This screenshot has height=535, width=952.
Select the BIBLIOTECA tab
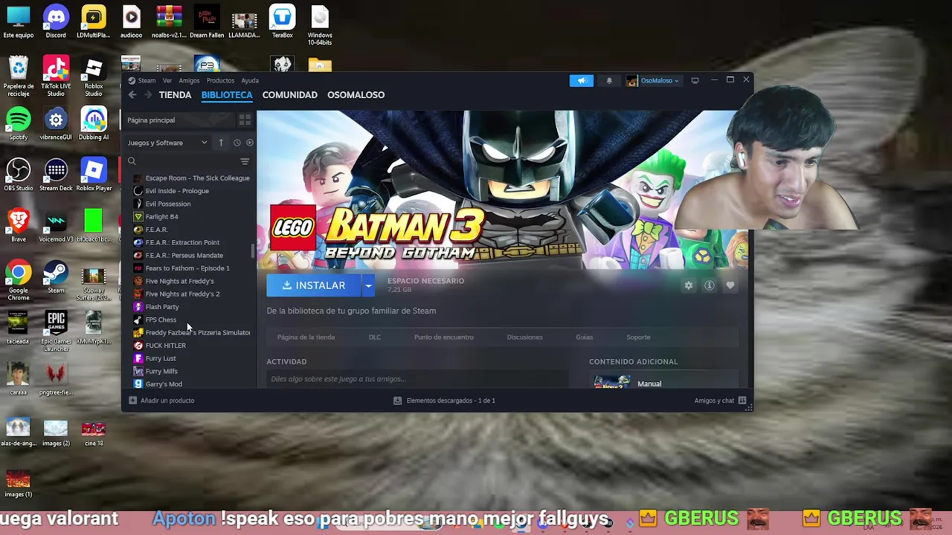[x=227, y=95]
